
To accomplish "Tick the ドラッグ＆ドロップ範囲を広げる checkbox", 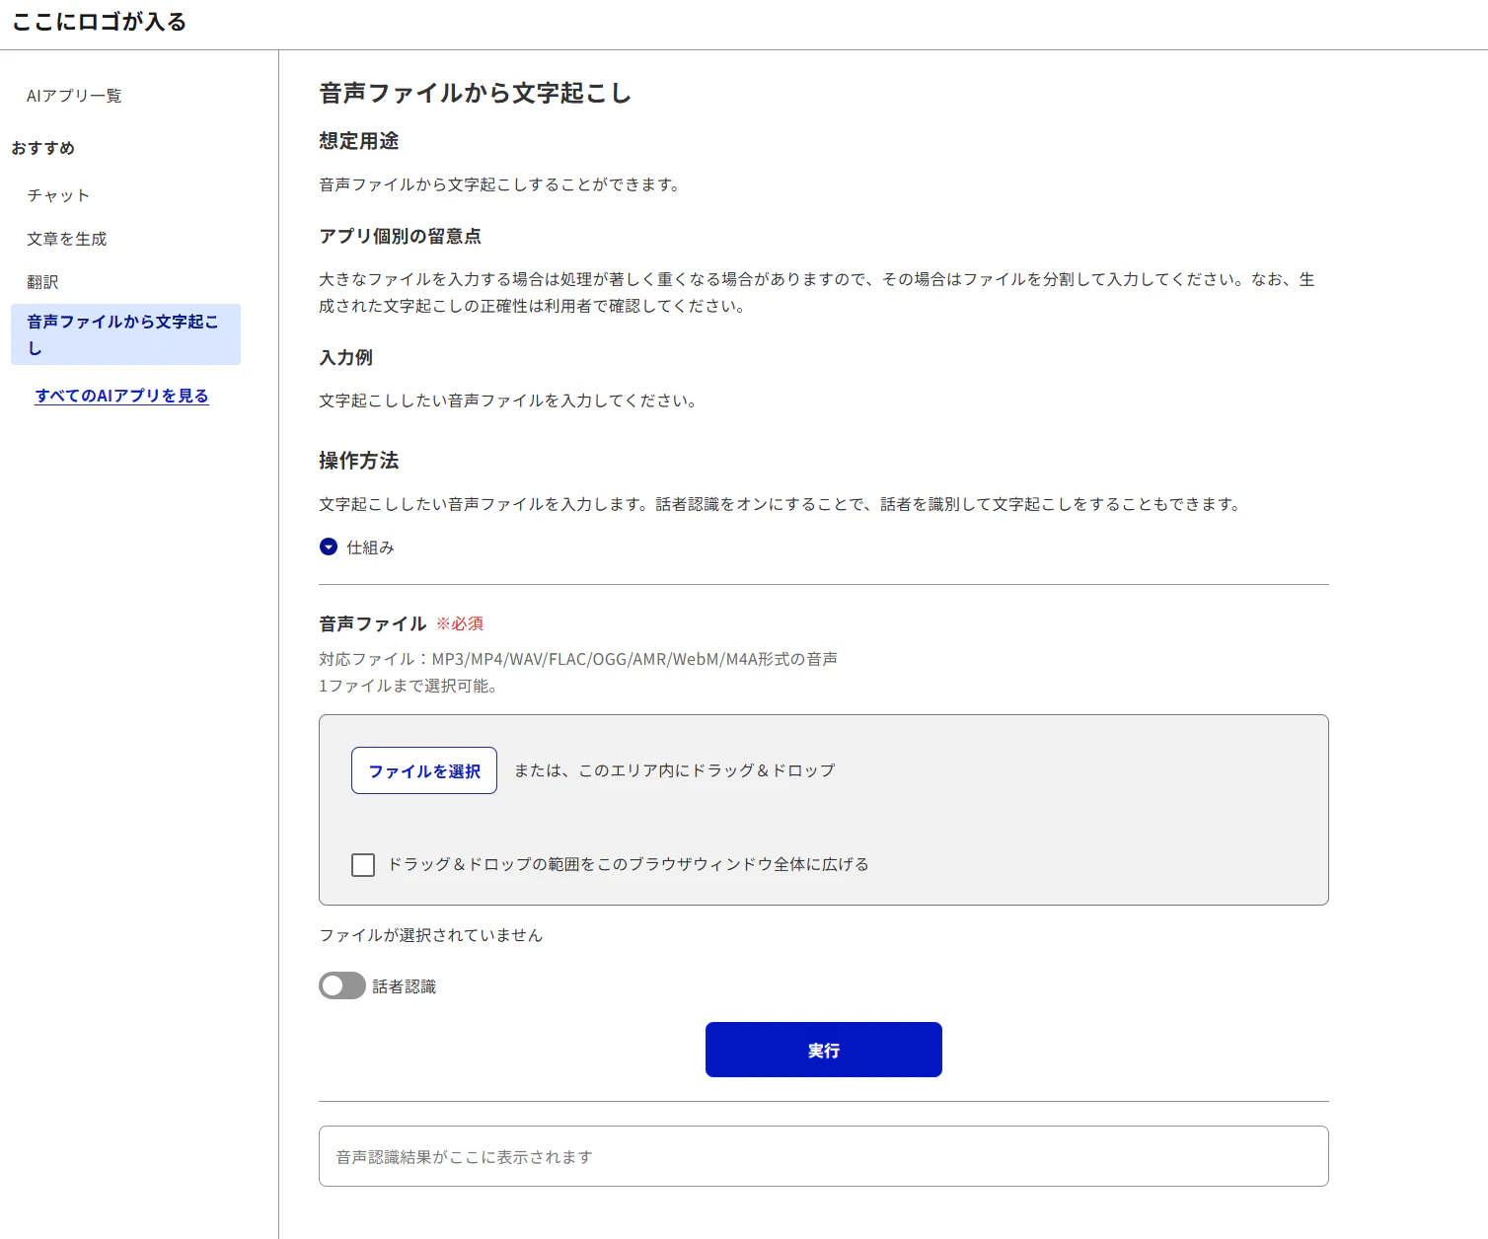I will click(363, 865).
